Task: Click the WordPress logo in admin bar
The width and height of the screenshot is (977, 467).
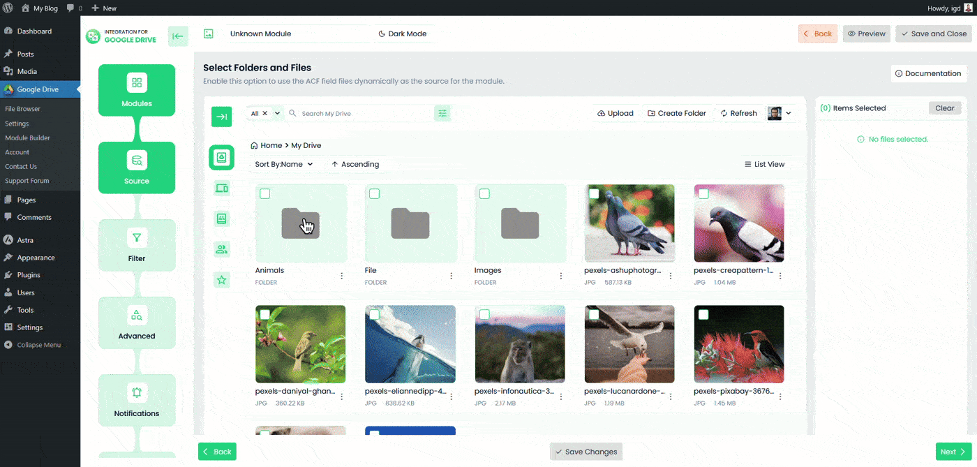Action: 8,8
